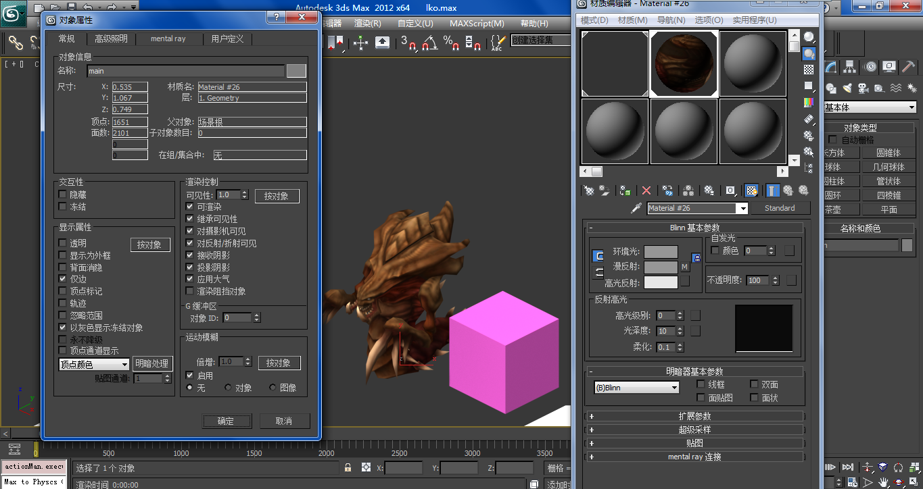923x489 pixels.
Task: Open the Utilities hammer tab in command panel
Action: [x=909, y=66]
